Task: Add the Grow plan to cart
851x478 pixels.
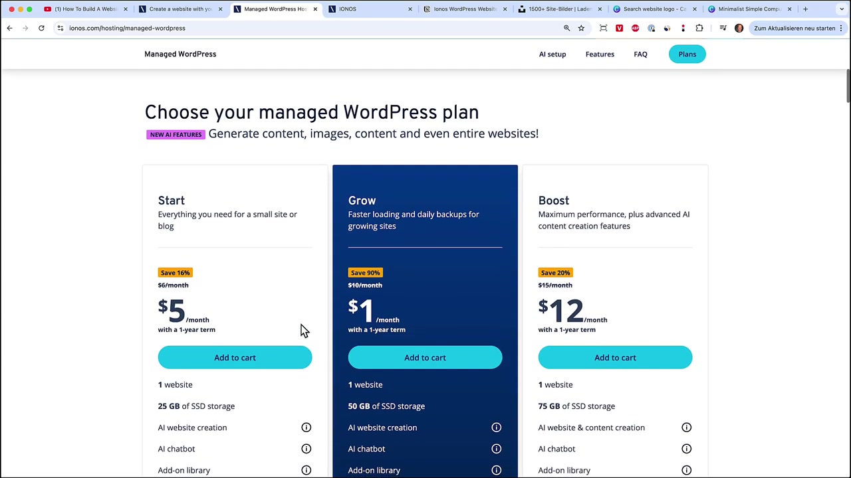Action: coord(425,357)
